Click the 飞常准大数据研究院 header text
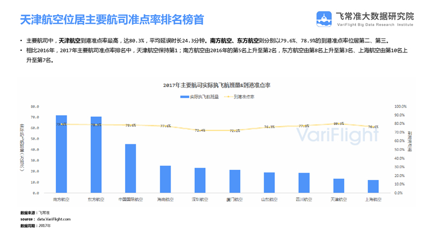The width and height of the screenshot is (433, 246). [x=375, y=16]
